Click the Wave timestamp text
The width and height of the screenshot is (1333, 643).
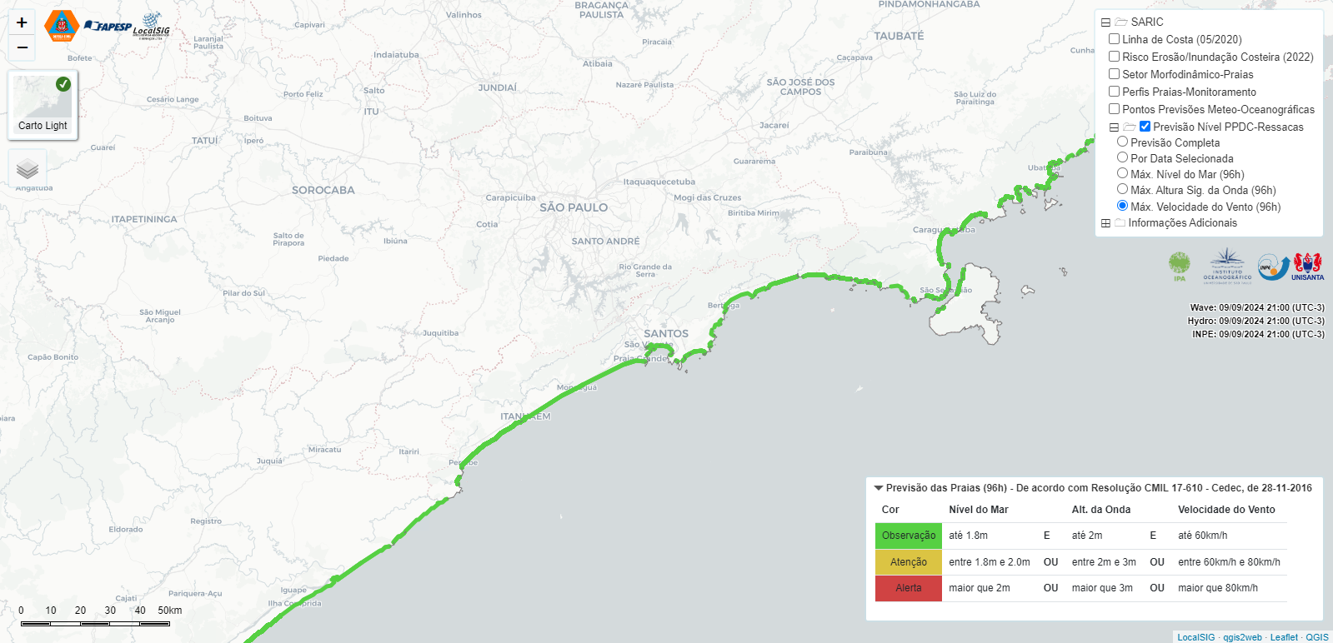(x=1256, y=307)
